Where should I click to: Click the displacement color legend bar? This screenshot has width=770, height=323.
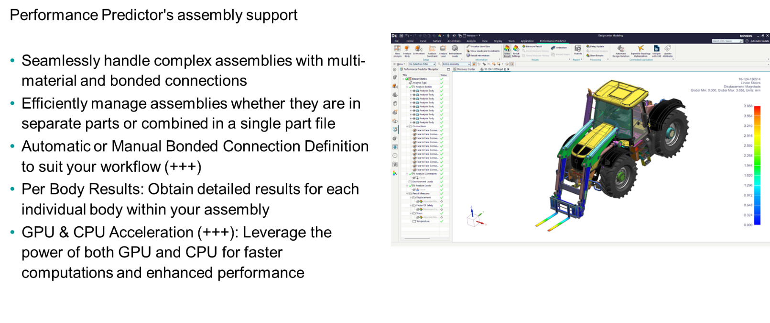(757, 165)
